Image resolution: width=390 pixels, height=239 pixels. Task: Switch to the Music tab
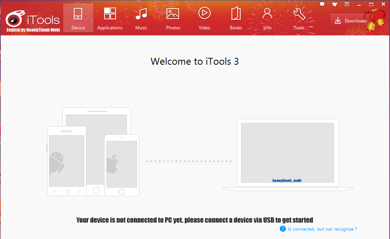click(141, 18)
